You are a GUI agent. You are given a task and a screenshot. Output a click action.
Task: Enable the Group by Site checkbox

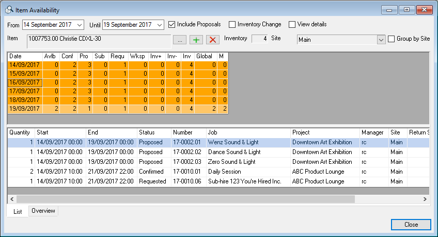click(x=391, y=39)
